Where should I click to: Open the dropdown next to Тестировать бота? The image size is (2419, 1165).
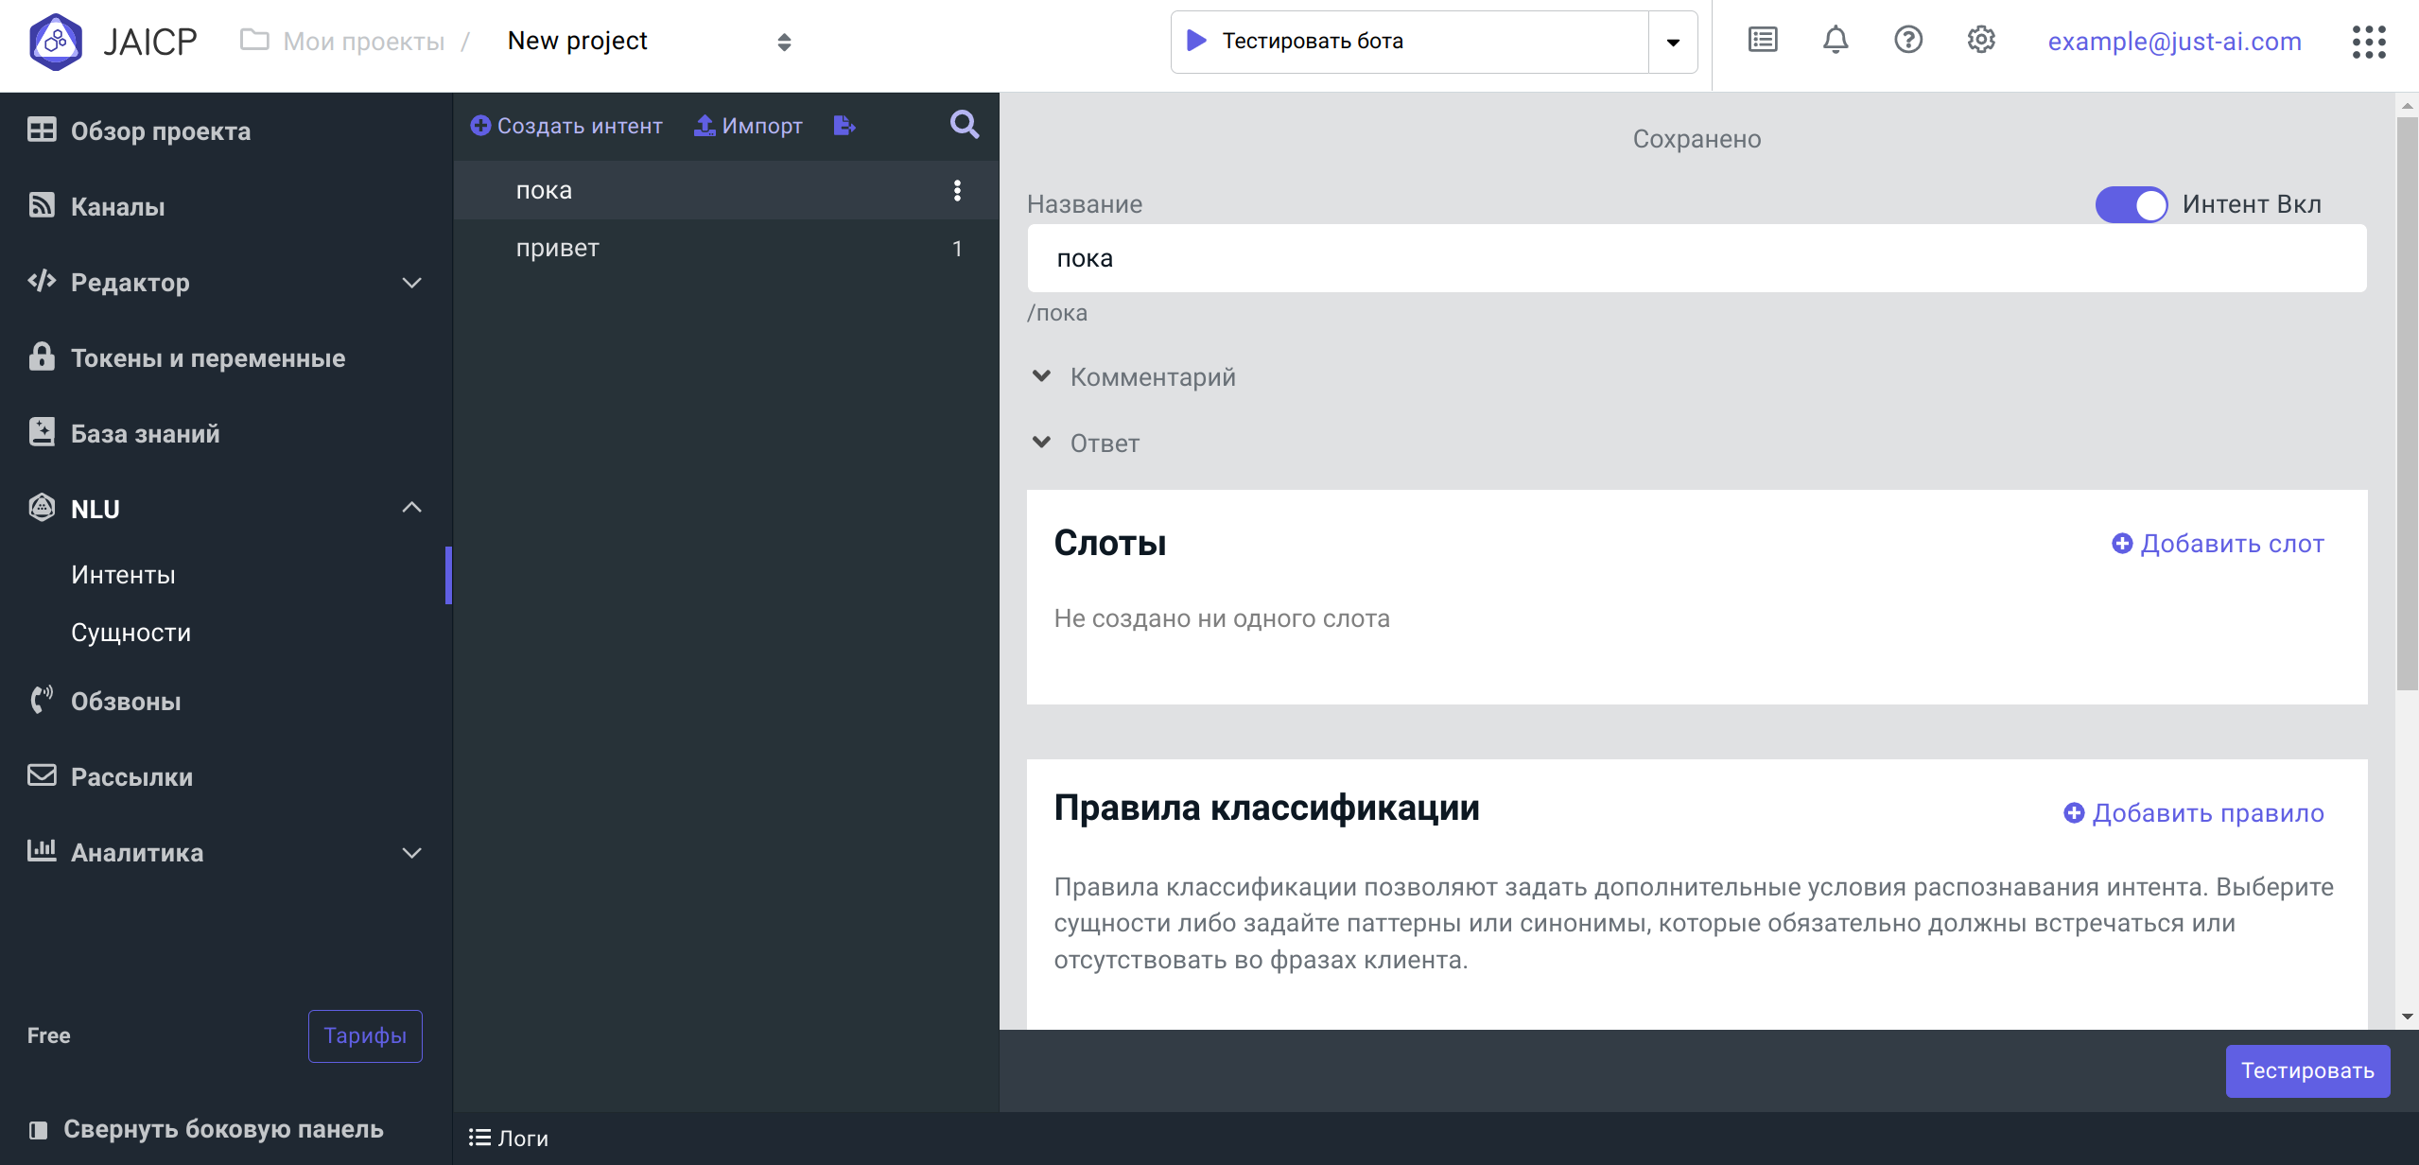(x=1671, y=41)
